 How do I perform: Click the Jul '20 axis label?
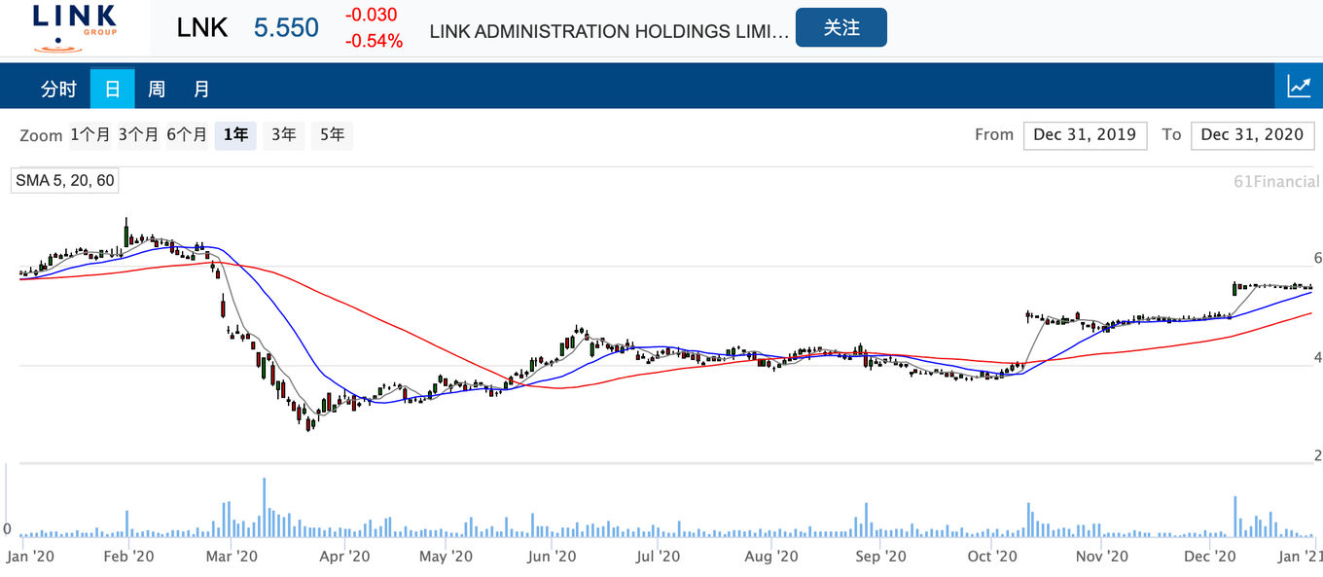658,557
